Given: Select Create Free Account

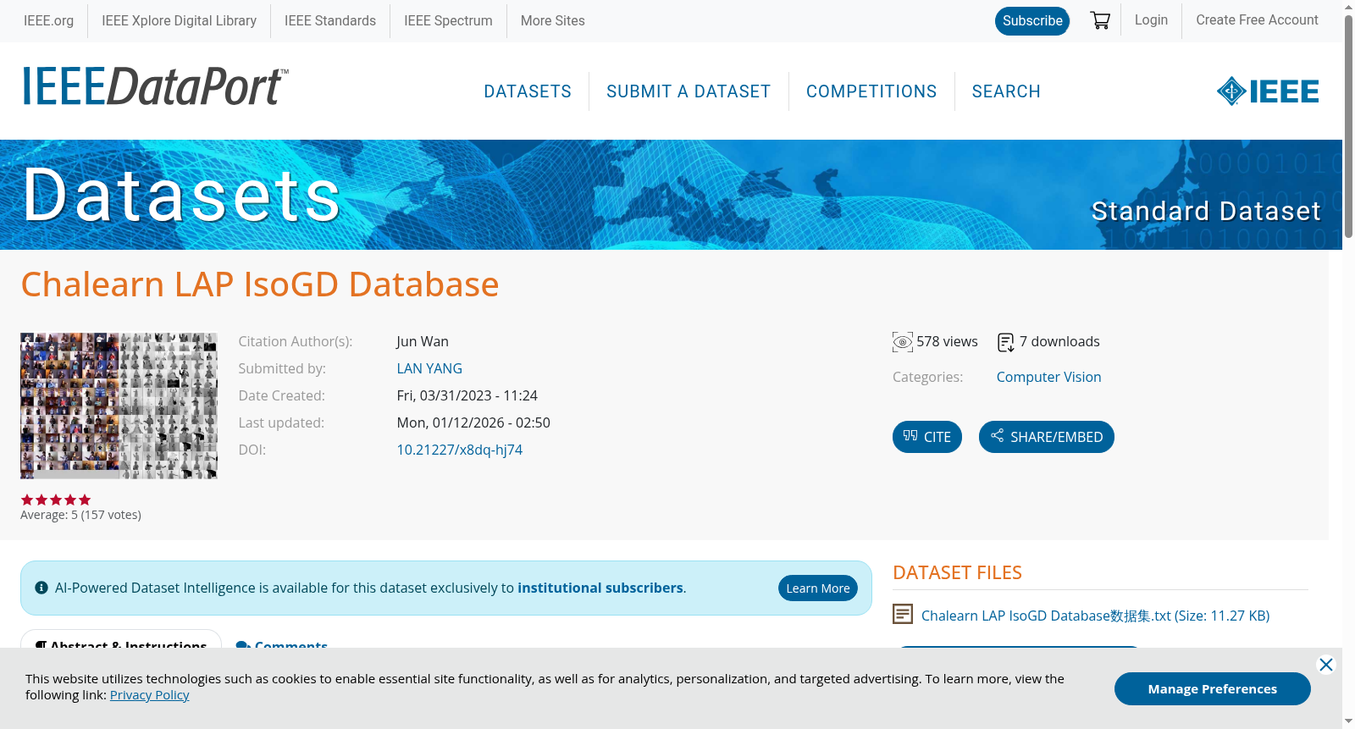Looking at the screenshot, I should 1257,19.
